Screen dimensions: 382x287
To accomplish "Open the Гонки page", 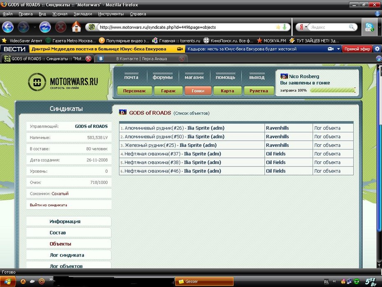I will click(x=198, y=91).
